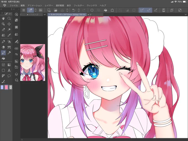Open the 編集 menu
Screen dimensions: 188x141
pyautogui.click(x=23, y=6)
